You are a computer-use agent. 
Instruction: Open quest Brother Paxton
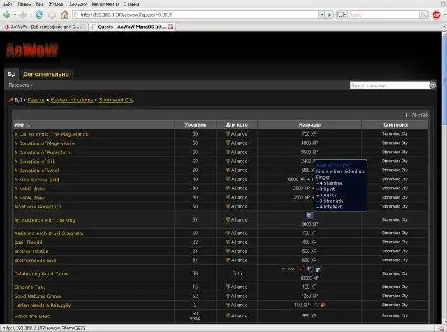pyautogui.click(x=31, y=252)
